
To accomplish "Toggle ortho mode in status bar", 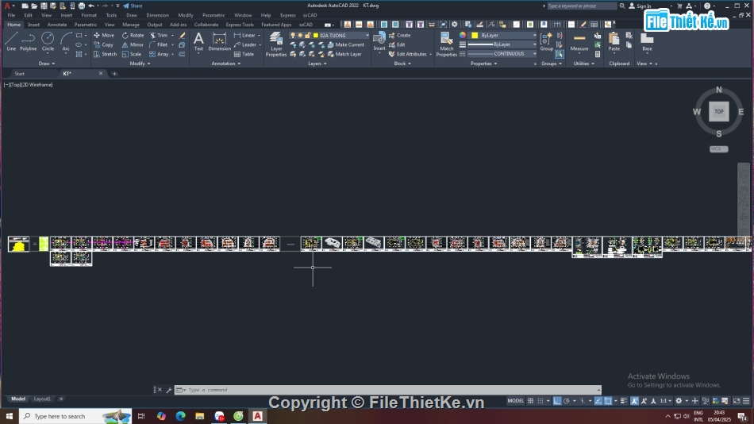I will (x=557, y=400).
